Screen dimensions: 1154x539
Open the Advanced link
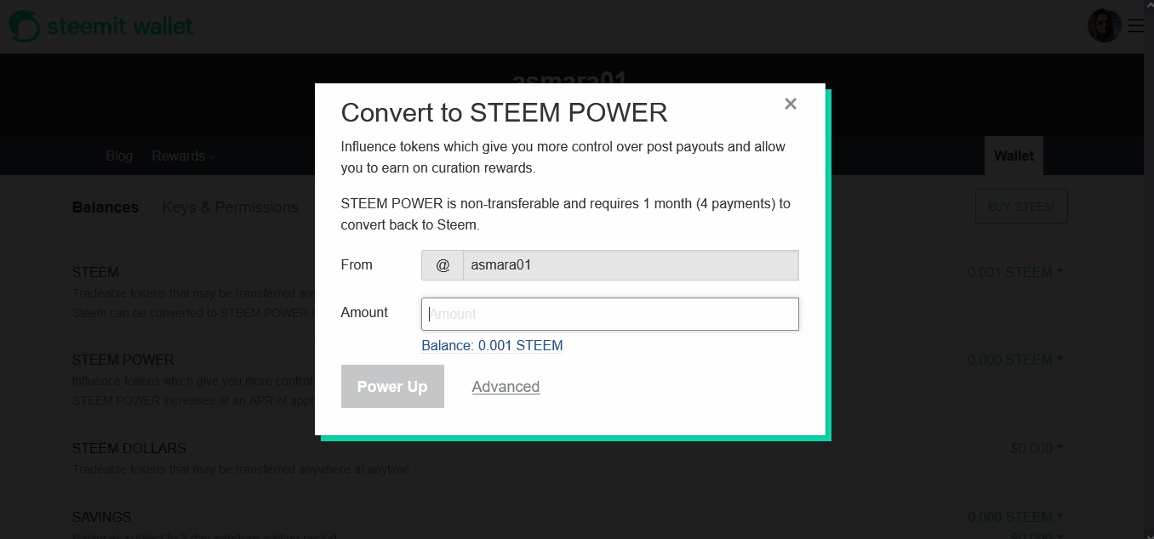click(x=506, y=387)
